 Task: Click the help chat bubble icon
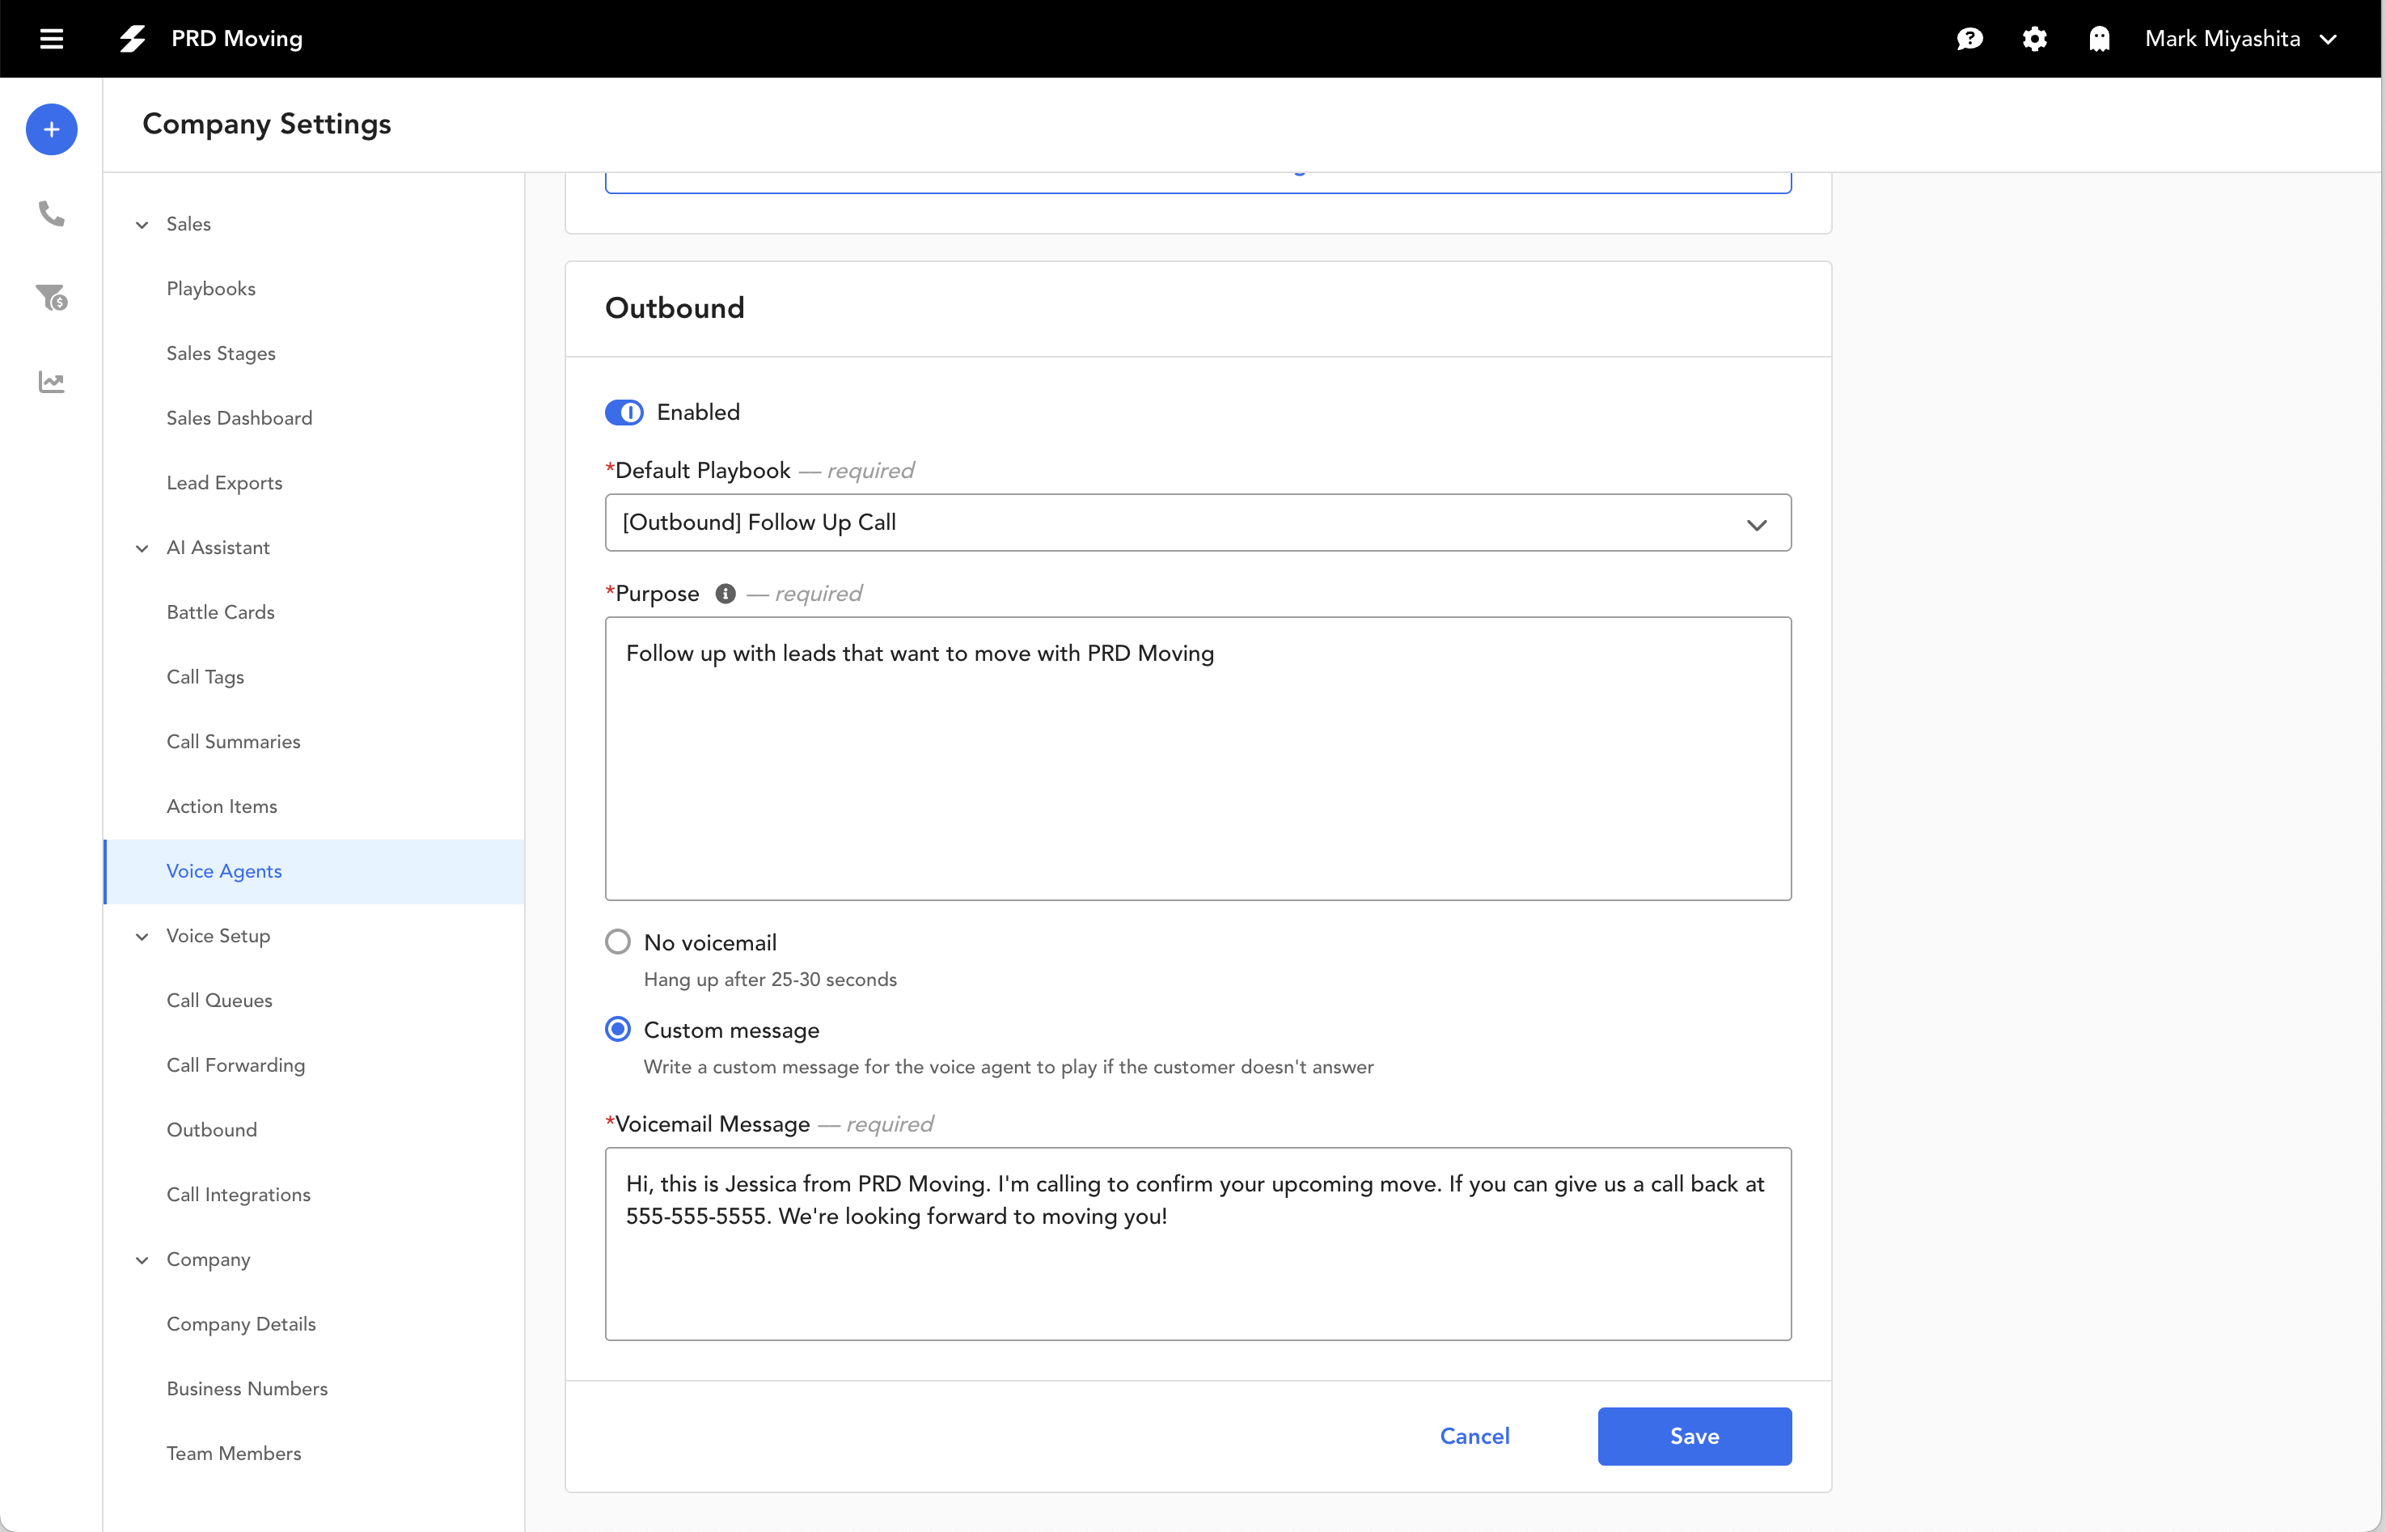coord(1969,39)
